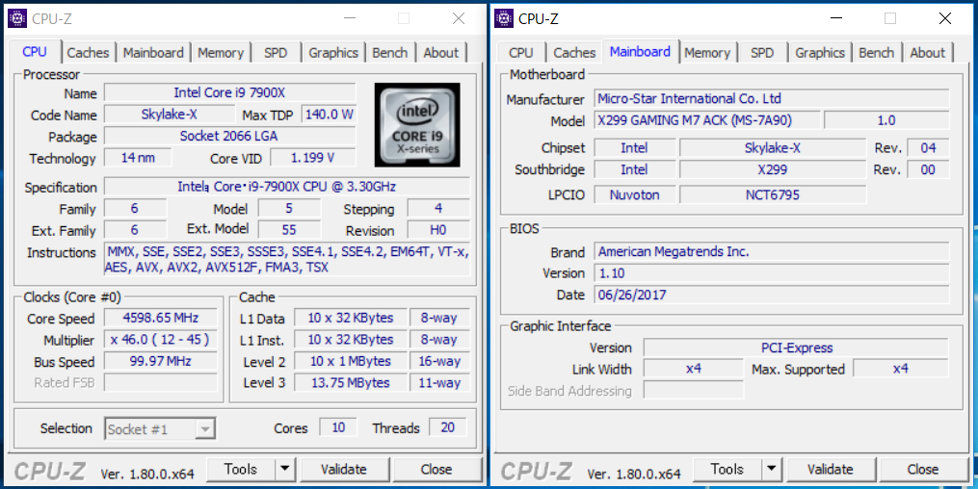Click the Southbridge value 'X299'
Viewport: 978px width, 489px height.
pyautogui.click(x=772, y=169)
